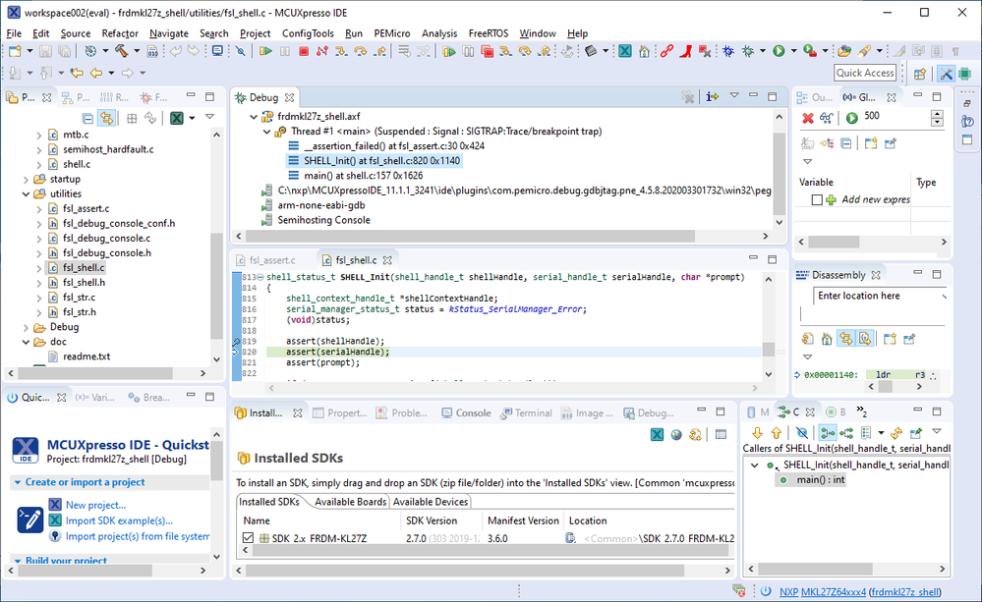Open the Project menu
Viewport: 982px width, 602px height.
(x=255, y=33)
